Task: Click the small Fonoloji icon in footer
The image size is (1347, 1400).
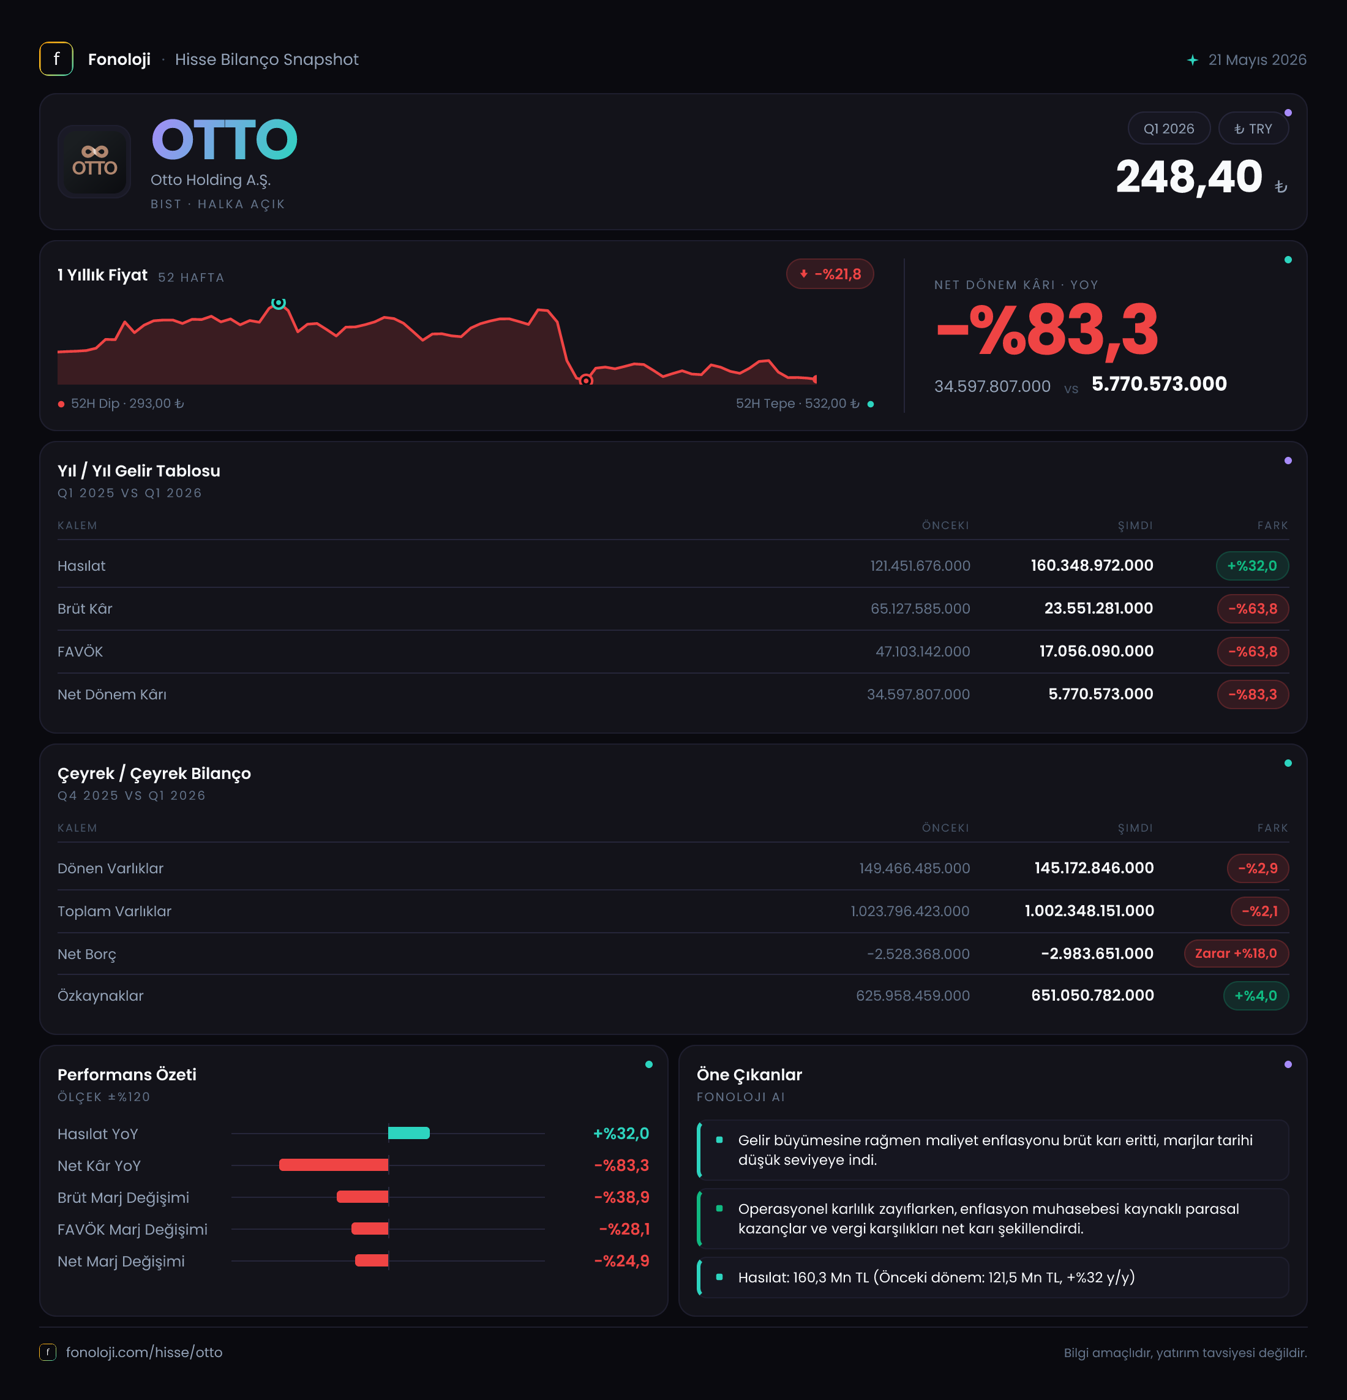Action: (48, 1352)
